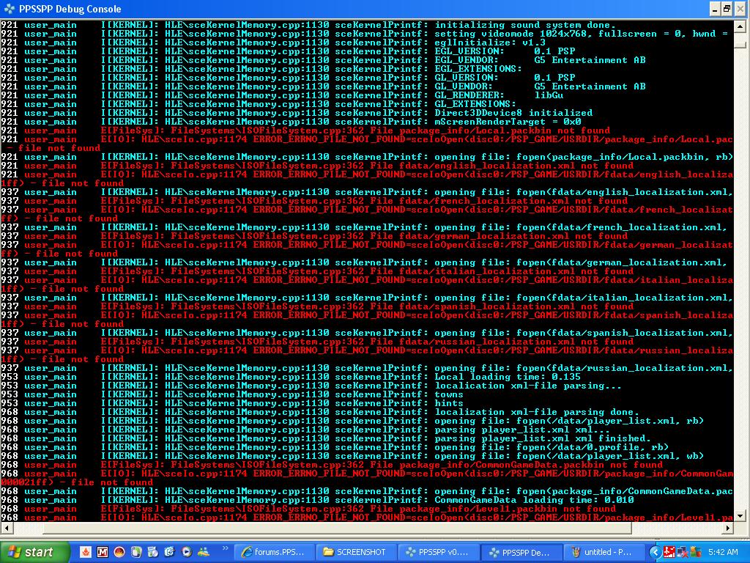Restore down the PPSSPP Debug Console window
Viewport: 750px width, 563px height.
point(727,9)
